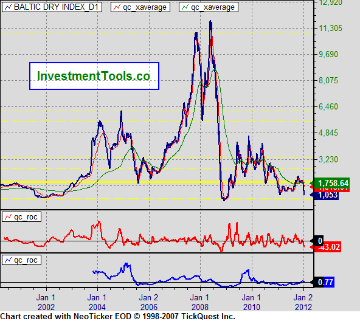This screenshot has width=360, height=321.
Task: Click the green qc_xaverage legend icon
Action: [185, 7]
